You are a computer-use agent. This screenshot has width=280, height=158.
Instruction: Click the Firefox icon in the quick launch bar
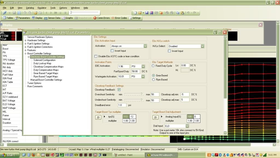33,155
